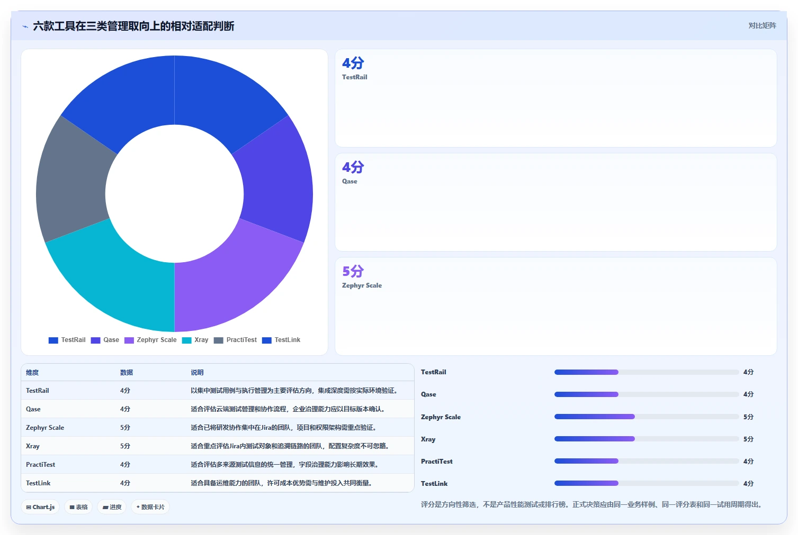Click the 进度 tag chip
This screenshot has height=535, width=798.
112,507
